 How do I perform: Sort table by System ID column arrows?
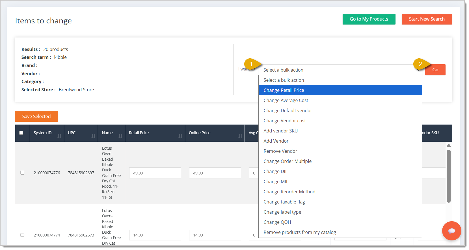[x=59, y=136]
